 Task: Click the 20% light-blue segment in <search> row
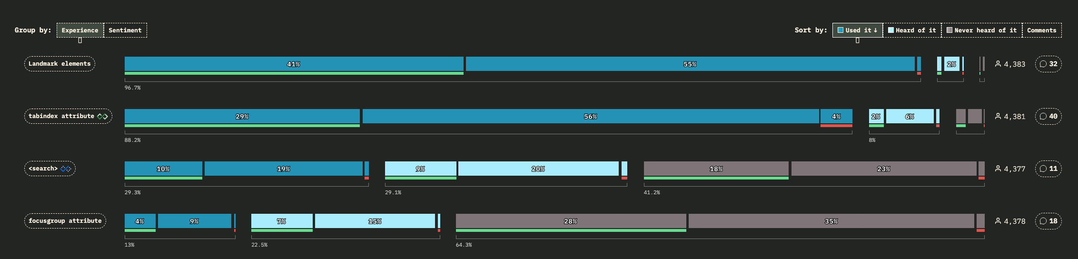point(538,169)
